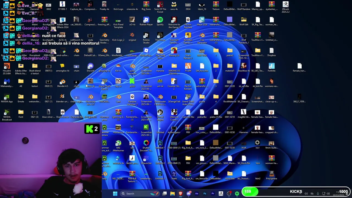Select the Blender 4.5 shortcut

62,83
